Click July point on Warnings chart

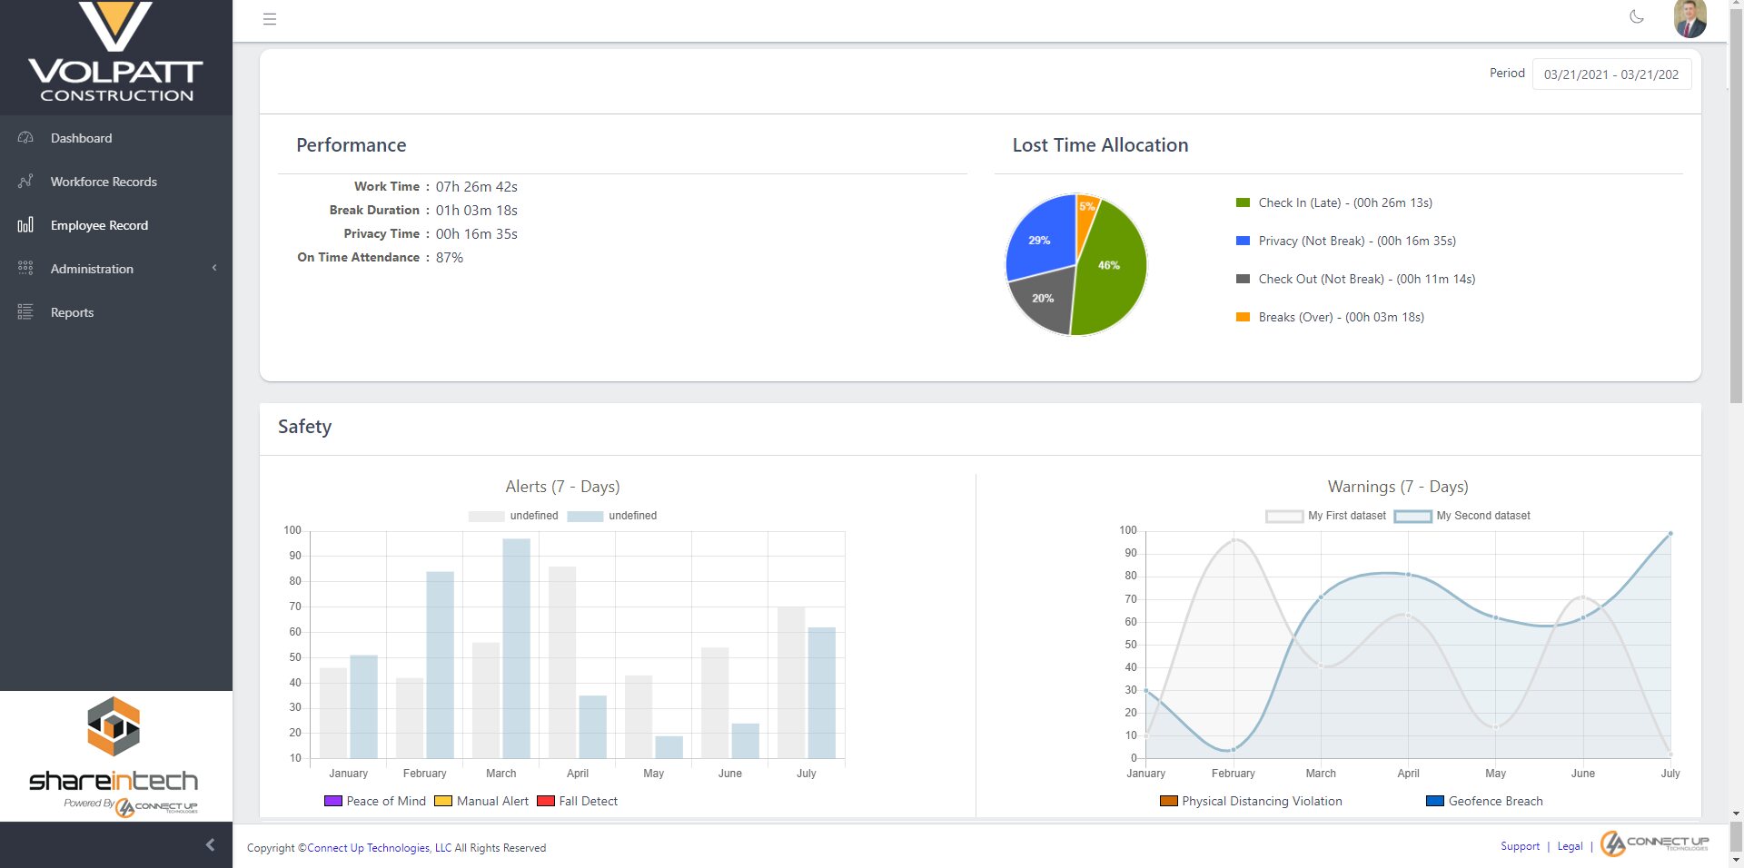pyautogui.click(x=1670, y=534)
